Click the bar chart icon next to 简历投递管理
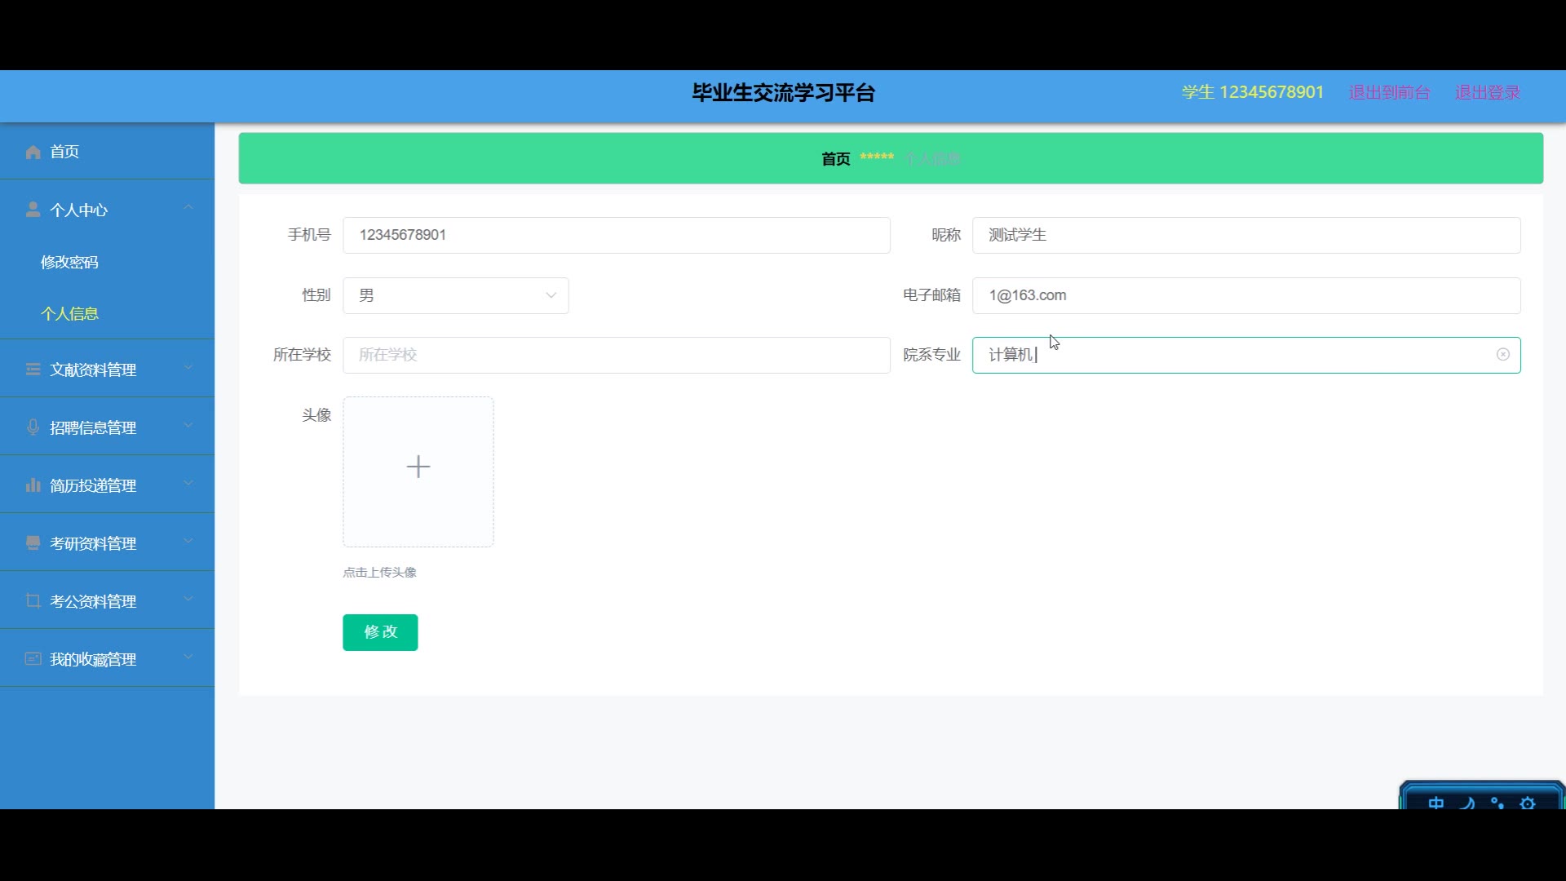Screen dimensions: 1566x881 [33, 485]
